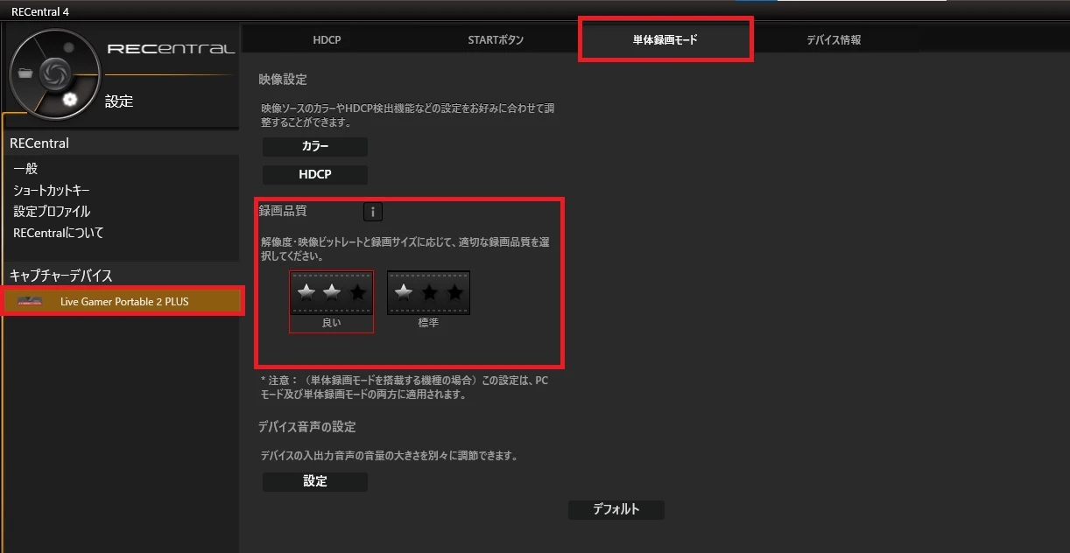Select the 標準 one-star recording quality
The height and width of the screenshot is (553, 1070).
click(428, 294)
